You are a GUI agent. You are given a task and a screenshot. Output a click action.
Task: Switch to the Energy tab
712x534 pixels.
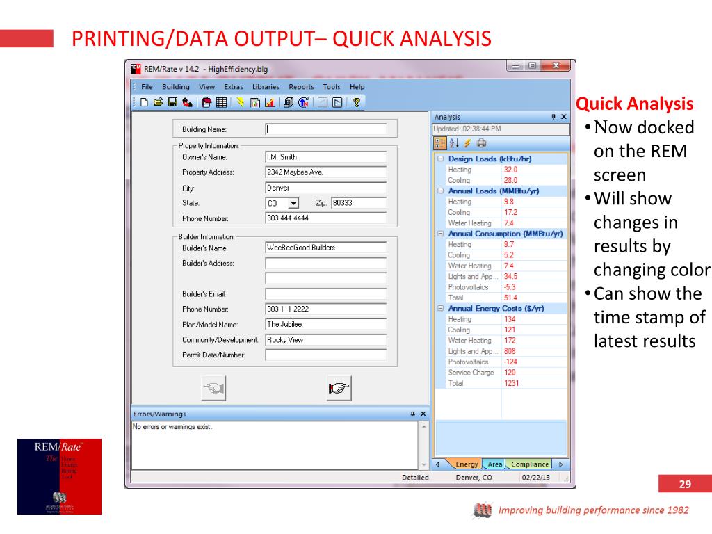coord(465,464)
